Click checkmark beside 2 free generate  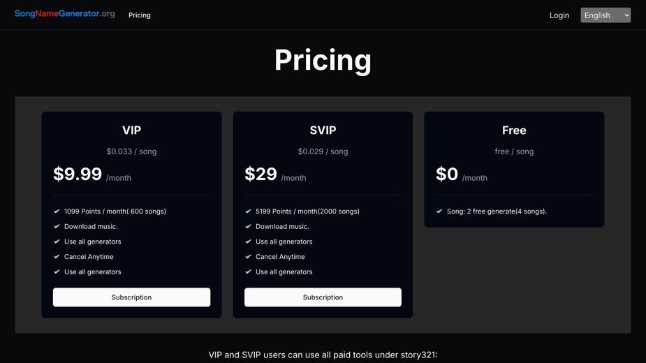click(439, 211)
